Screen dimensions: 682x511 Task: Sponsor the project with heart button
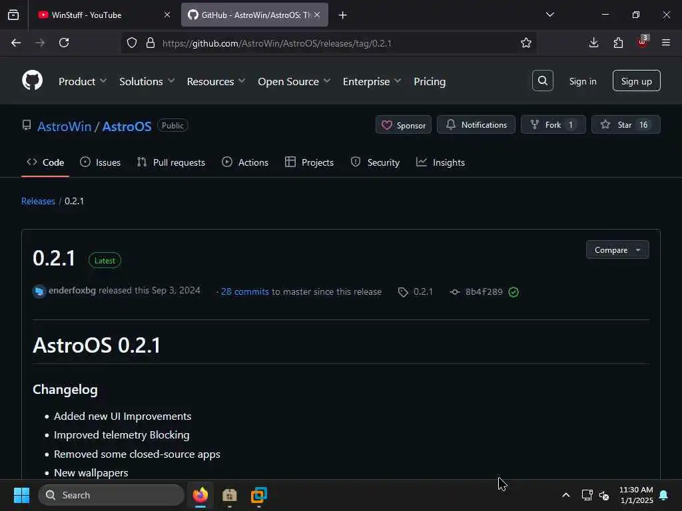point(403,125)
